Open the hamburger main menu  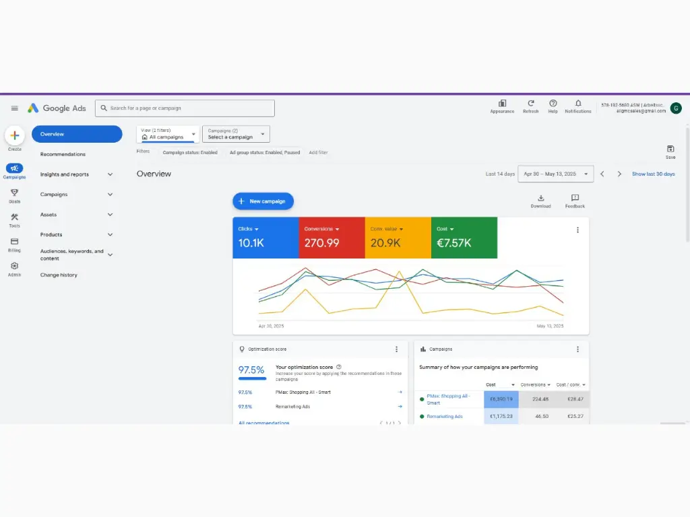point(15,108)
